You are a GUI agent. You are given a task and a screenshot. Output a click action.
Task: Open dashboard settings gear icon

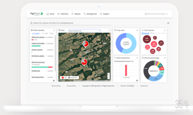(168, 23)
